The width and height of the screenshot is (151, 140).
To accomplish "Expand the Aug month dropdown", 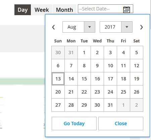I will tap(79, 27).
